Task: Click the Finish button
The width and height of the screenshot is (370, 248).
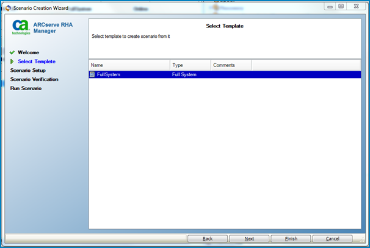Action: [x=291, y=239]
